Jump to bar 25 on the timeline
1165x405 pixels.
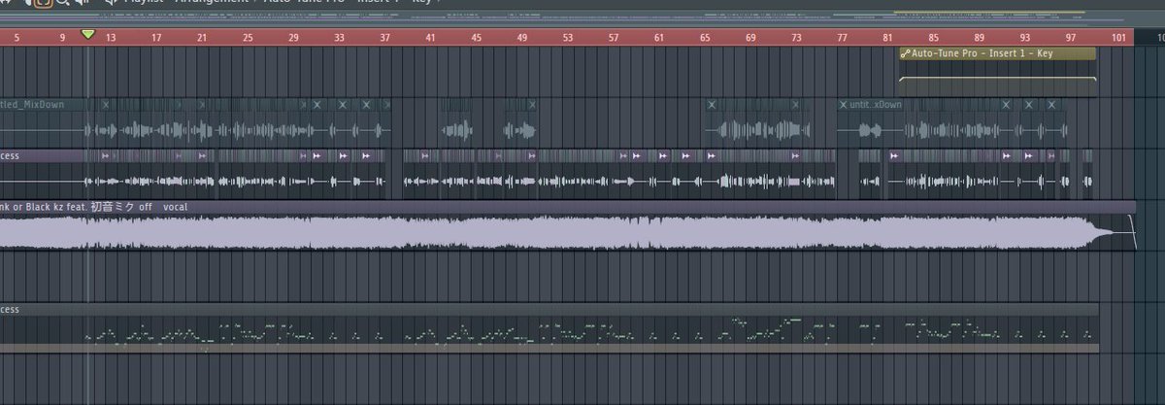(x=248, y=36)
